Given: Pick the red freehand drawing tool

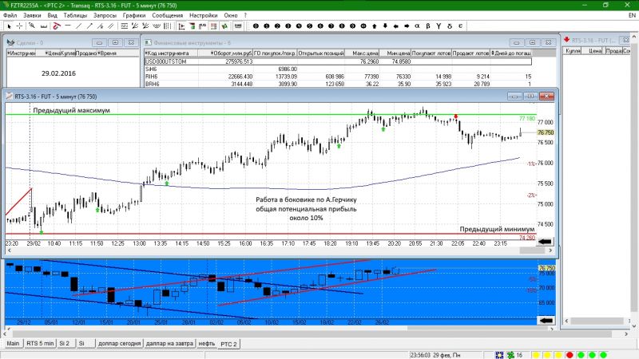Looking at the screenshot, I should [x=57, y=26].
